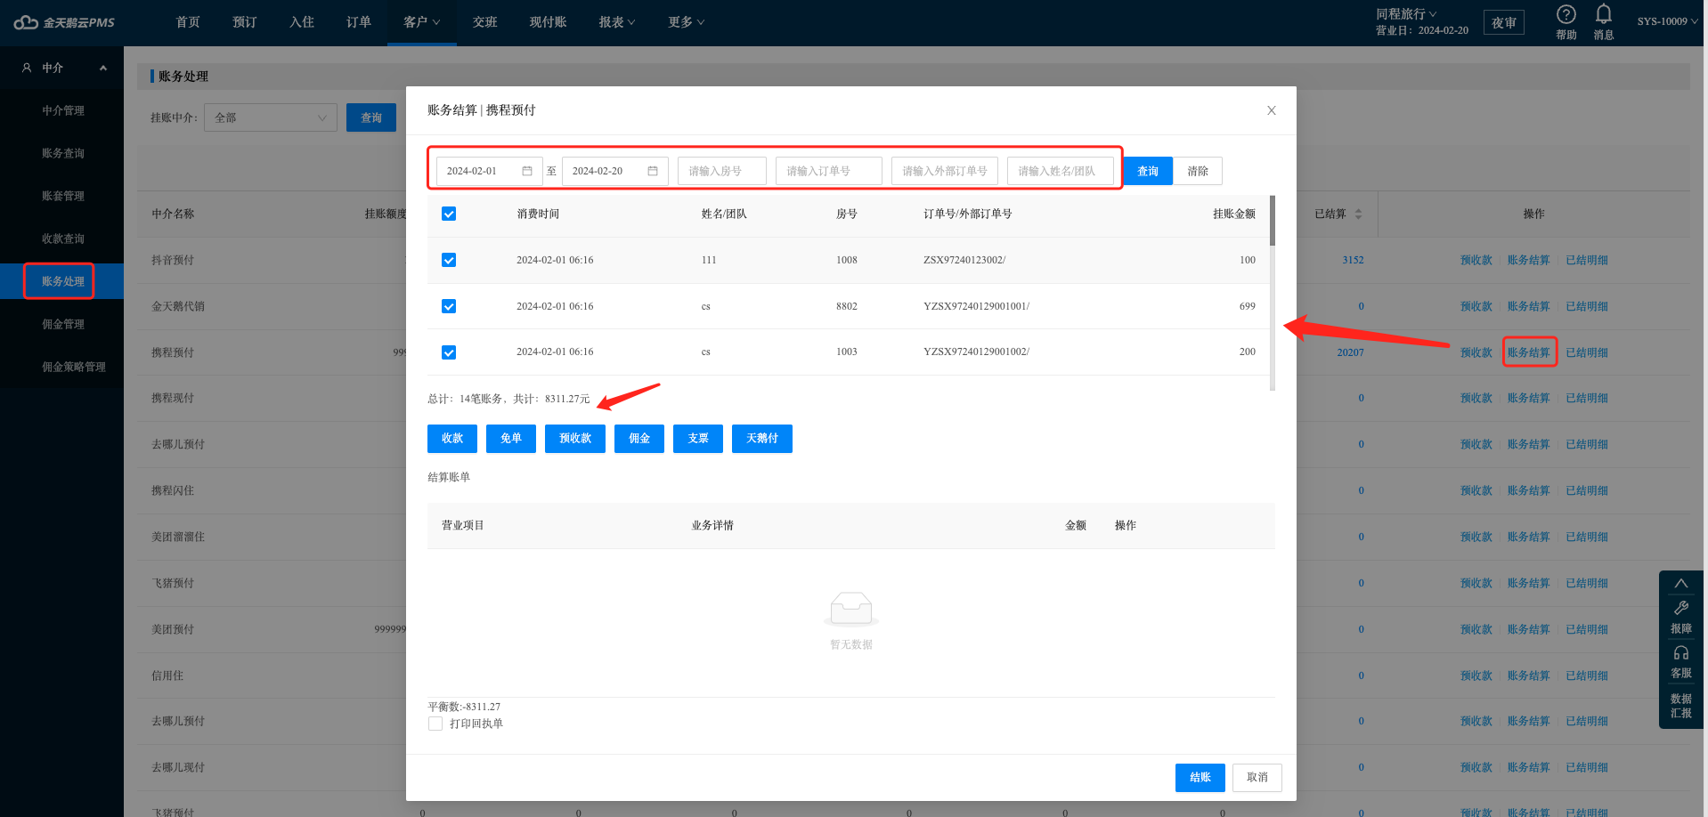Open the 订单 menu item

click(359, 22)
